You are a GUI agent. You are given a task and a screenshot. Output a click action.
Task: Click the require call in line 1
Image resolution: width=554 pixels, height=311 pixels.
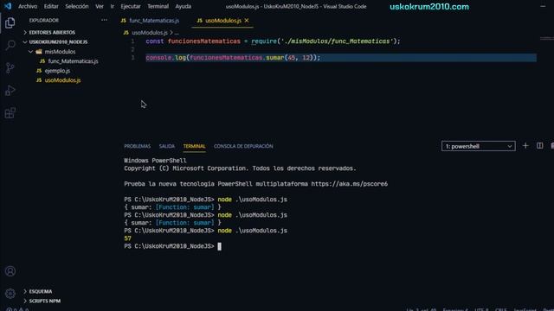[x=263, y=41]
